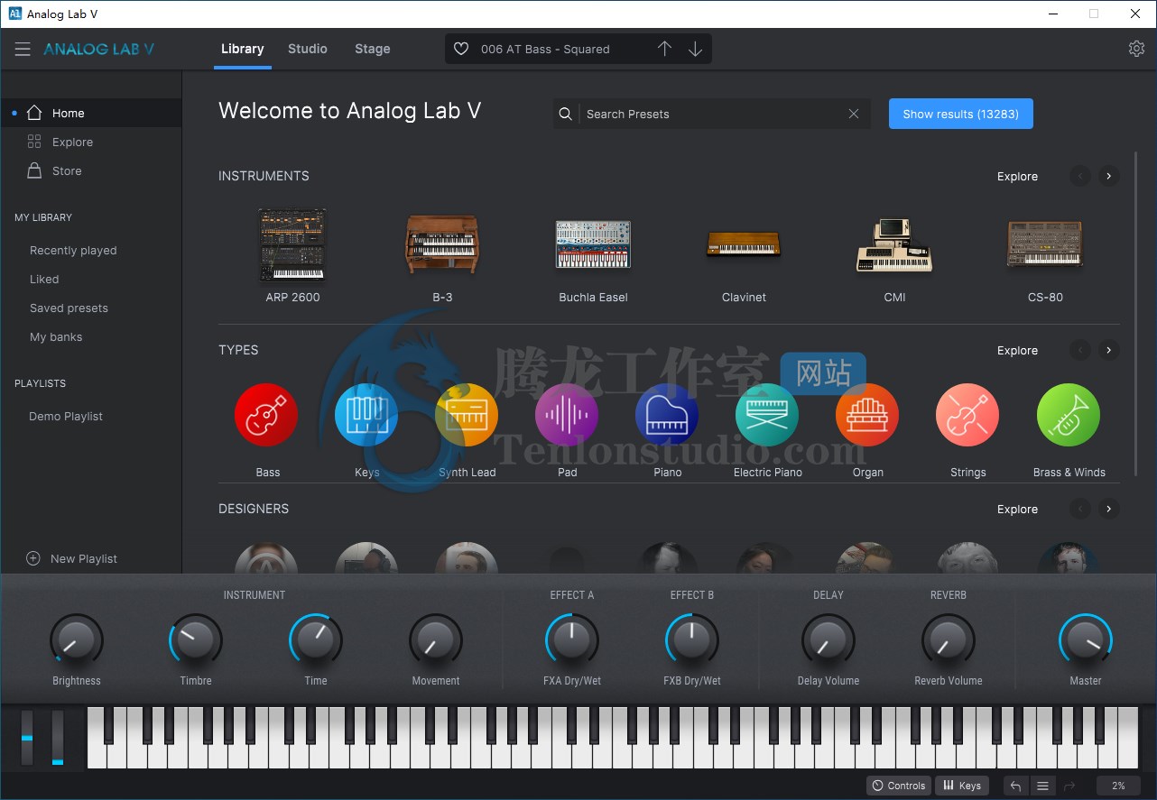
Task: Clear the search presets field
Action: click(x=853, y=114)
